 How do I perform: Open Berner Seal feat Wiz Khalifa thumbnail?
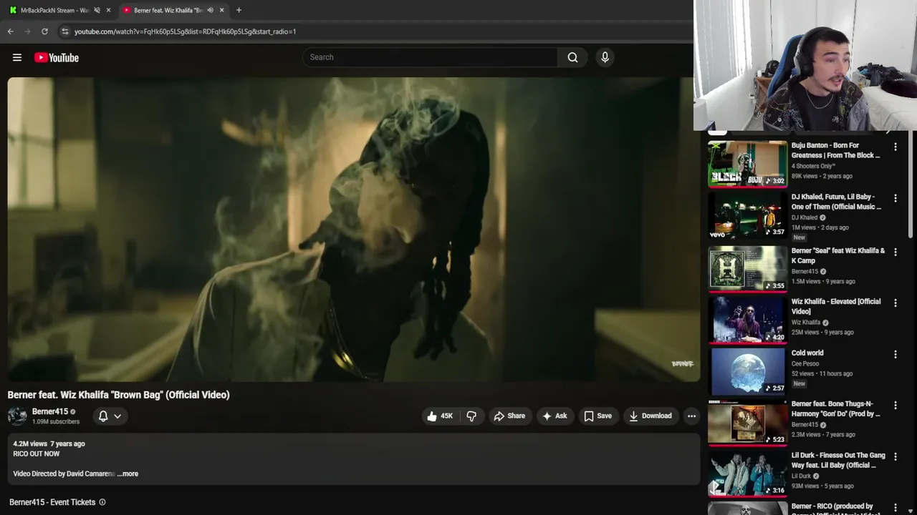(747, 269)
